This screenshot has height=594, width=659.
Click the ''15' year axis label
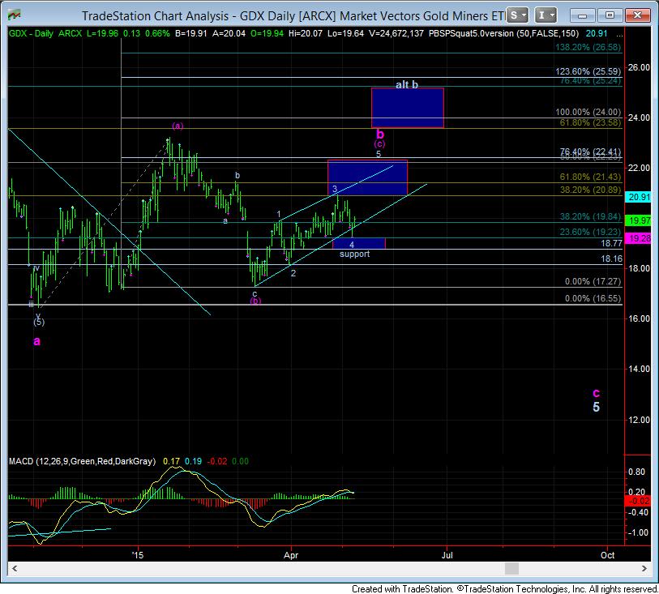tap(138, 555)
